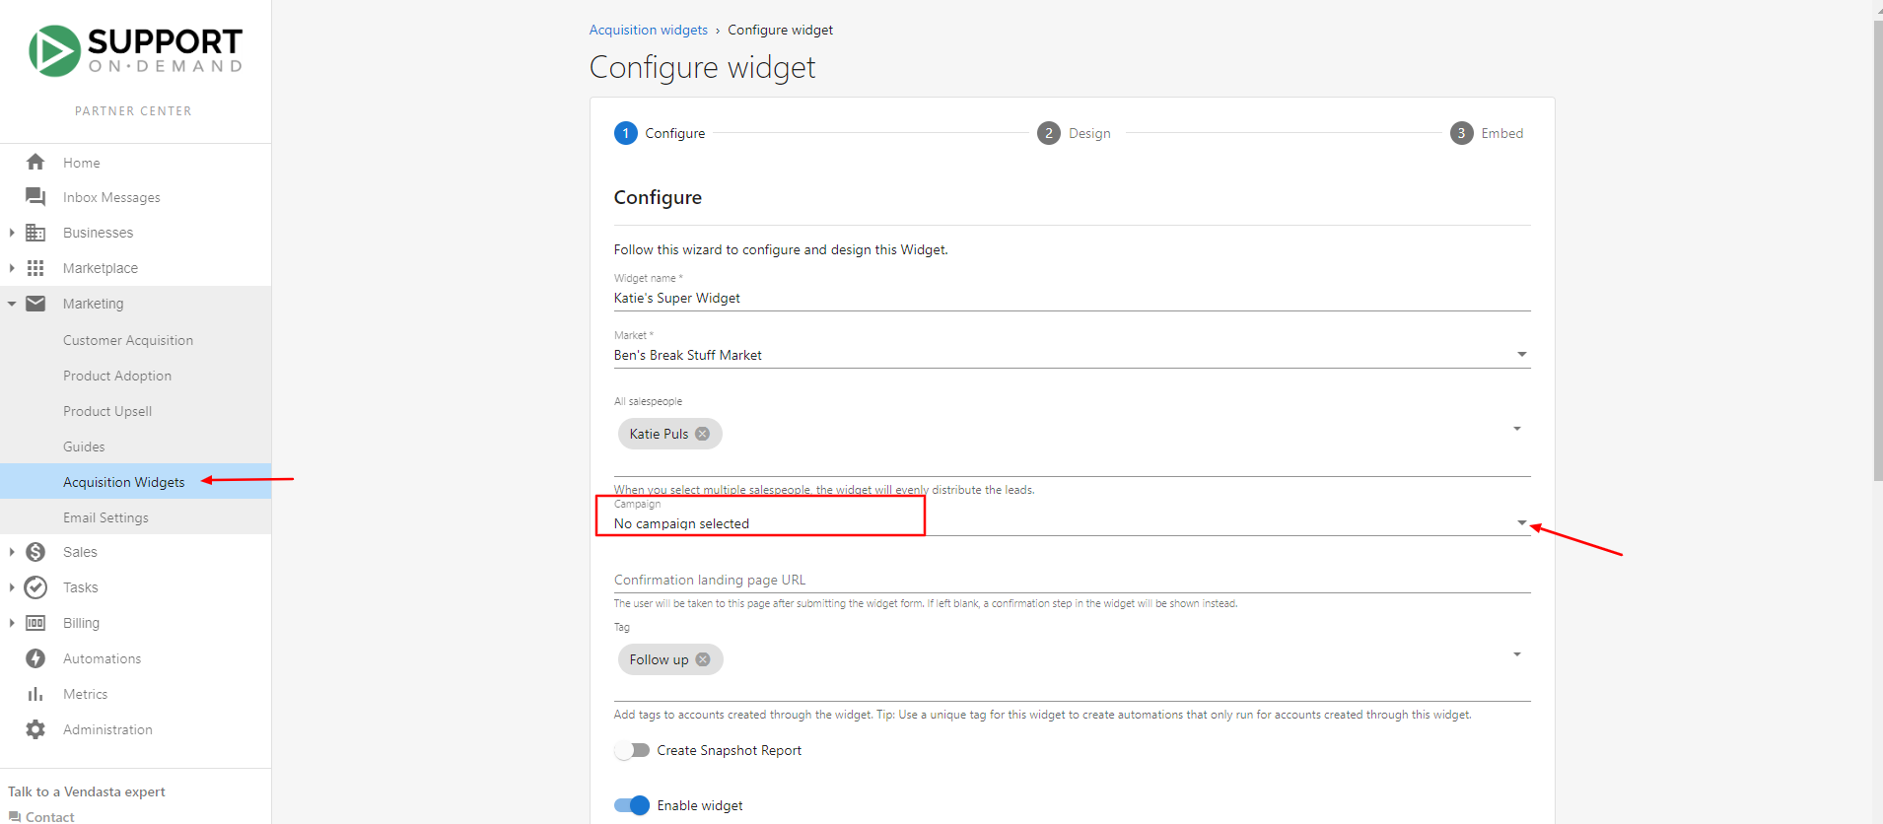Click the Contact chat icon
1883x824 pixels.
click(15, 817)
